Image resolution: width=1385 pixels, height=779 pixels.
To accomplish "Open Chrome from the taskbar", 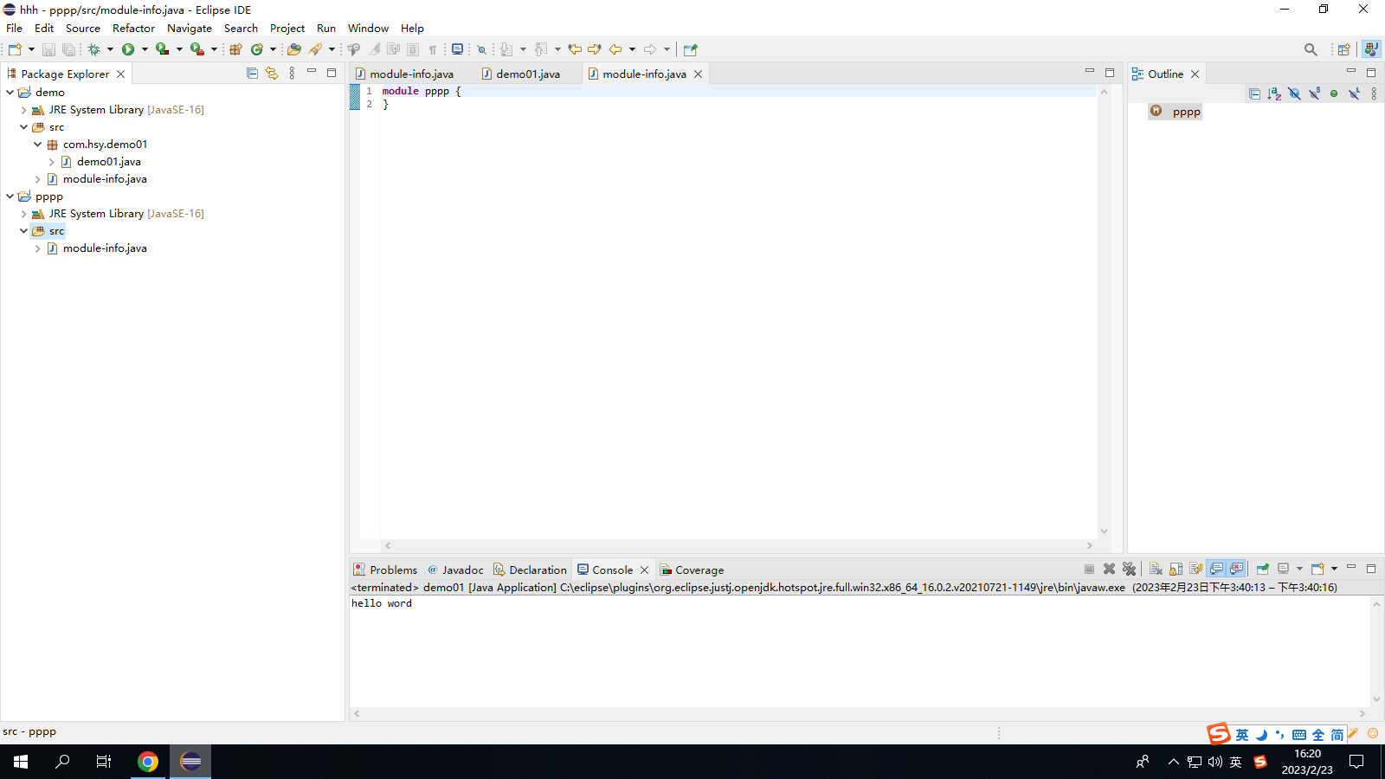I will 147,762.
